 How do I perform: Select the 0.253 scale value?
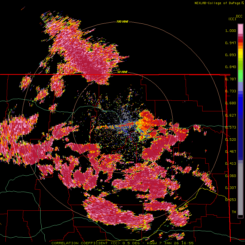click(x=231, y=200)
